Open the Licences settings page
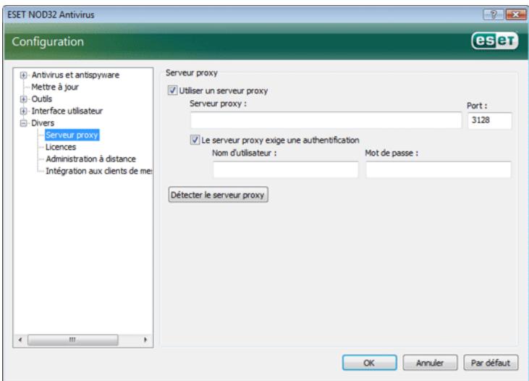This screenshot has width=529, height=381. tap(61, 147)
